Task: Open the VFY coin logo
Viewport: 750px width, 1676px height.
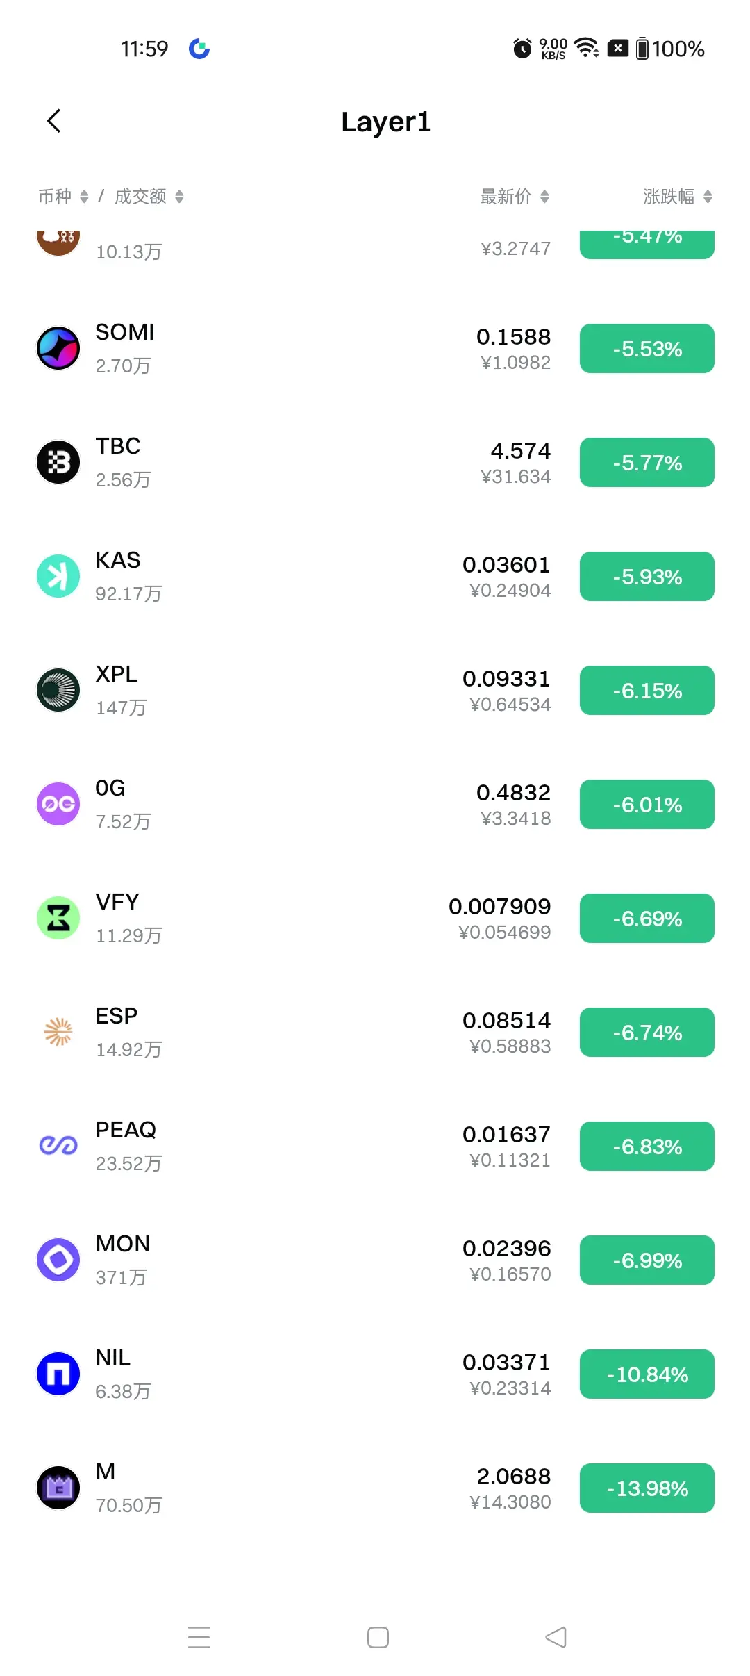Action: point(58,918)
